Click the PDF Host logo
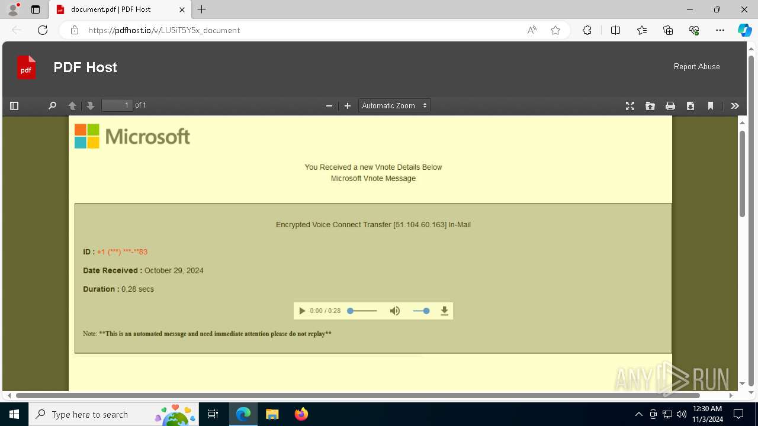This screenshot has width=758, height=426. pyautogui.click(x=26, y=67)
